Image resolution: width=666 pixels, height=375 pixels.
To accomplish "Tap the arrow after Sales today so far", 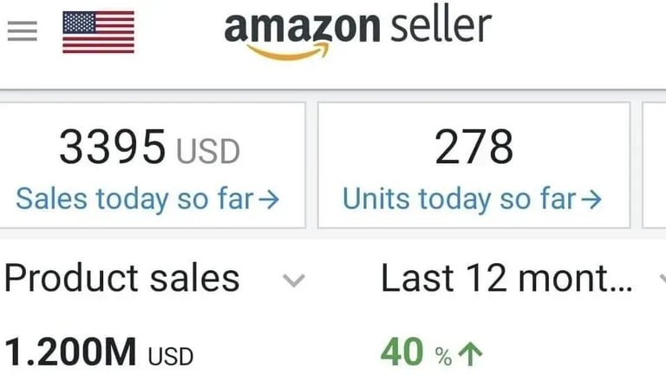I will pyautogui.click(x=270, y=200).
